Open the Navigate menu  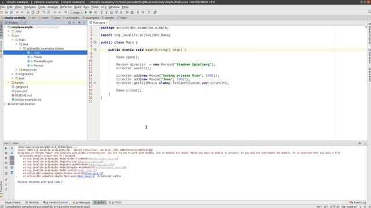point(30,7)
